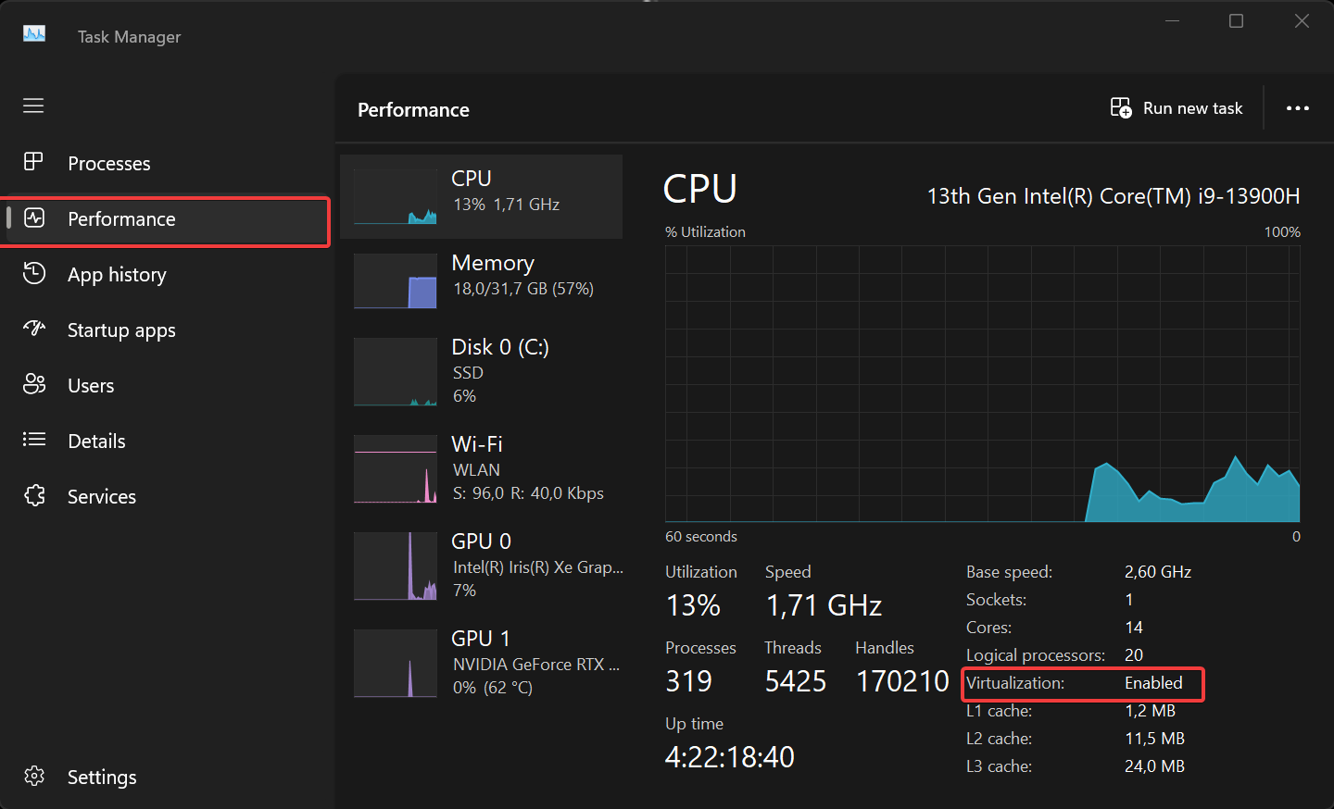
Task: Click the Threads count 5425
Action: 795,681
